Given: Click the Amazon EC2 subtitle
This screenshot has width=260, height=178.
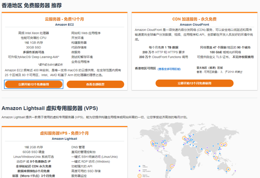Looking at the screenshot, I should tap(64, 25).
